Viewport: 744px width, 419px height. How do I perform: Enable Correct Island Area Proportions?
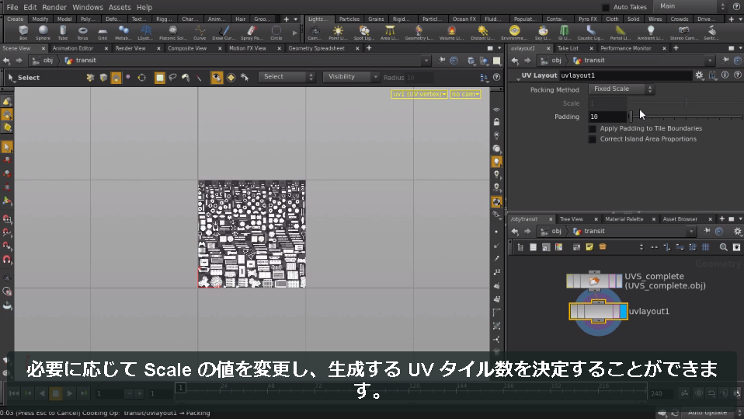pos(592,139)
